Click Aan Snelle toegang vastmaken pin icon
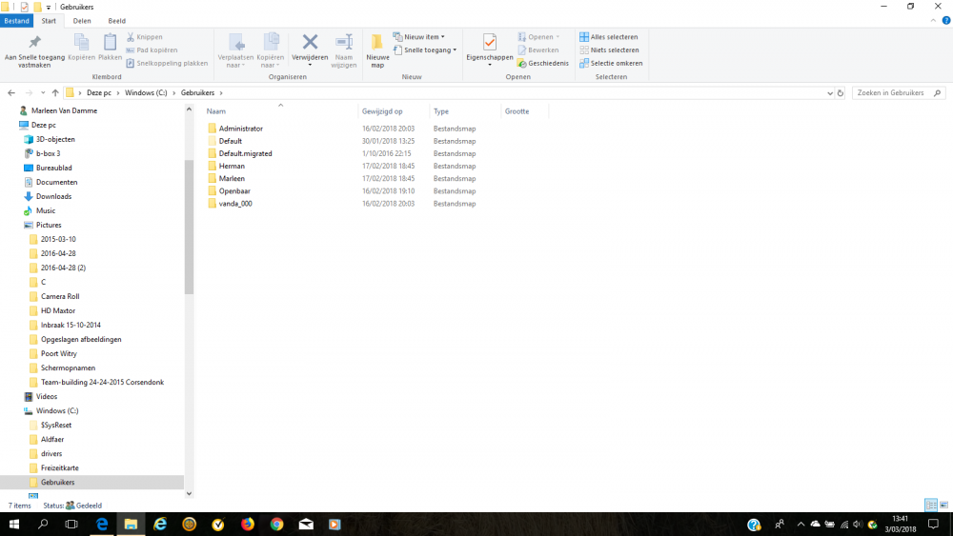953x536 pixels. [34, 43]
